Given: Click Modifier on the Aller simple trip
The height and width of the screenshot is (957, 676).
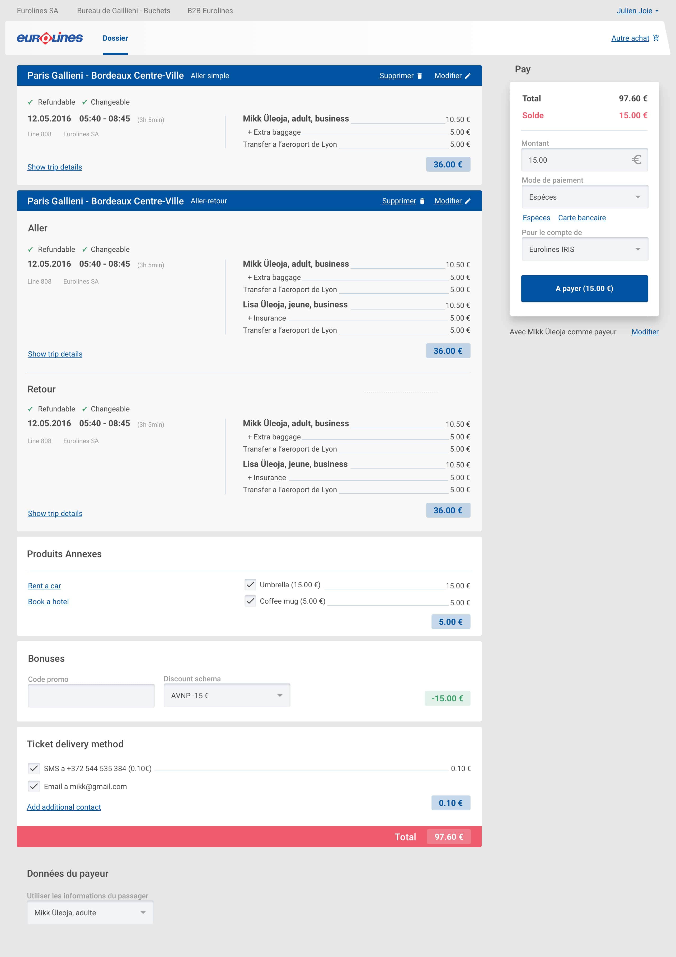Looking at the screenshot, I should coord(448,76).
